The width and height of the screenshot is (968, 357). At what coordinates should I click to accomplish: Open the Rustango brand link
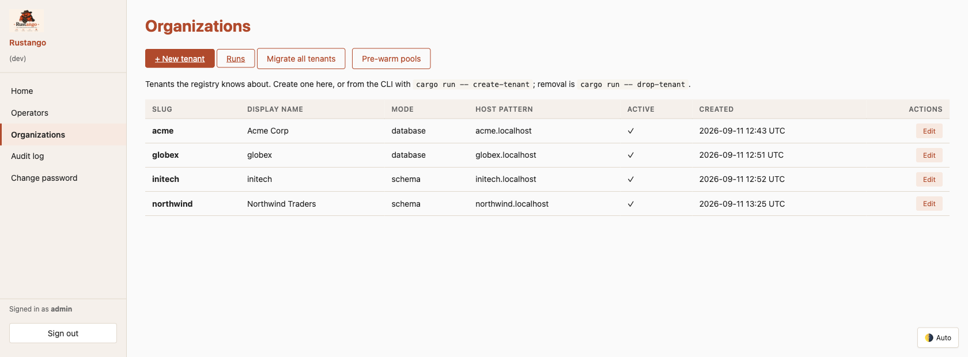coord(28,43)
